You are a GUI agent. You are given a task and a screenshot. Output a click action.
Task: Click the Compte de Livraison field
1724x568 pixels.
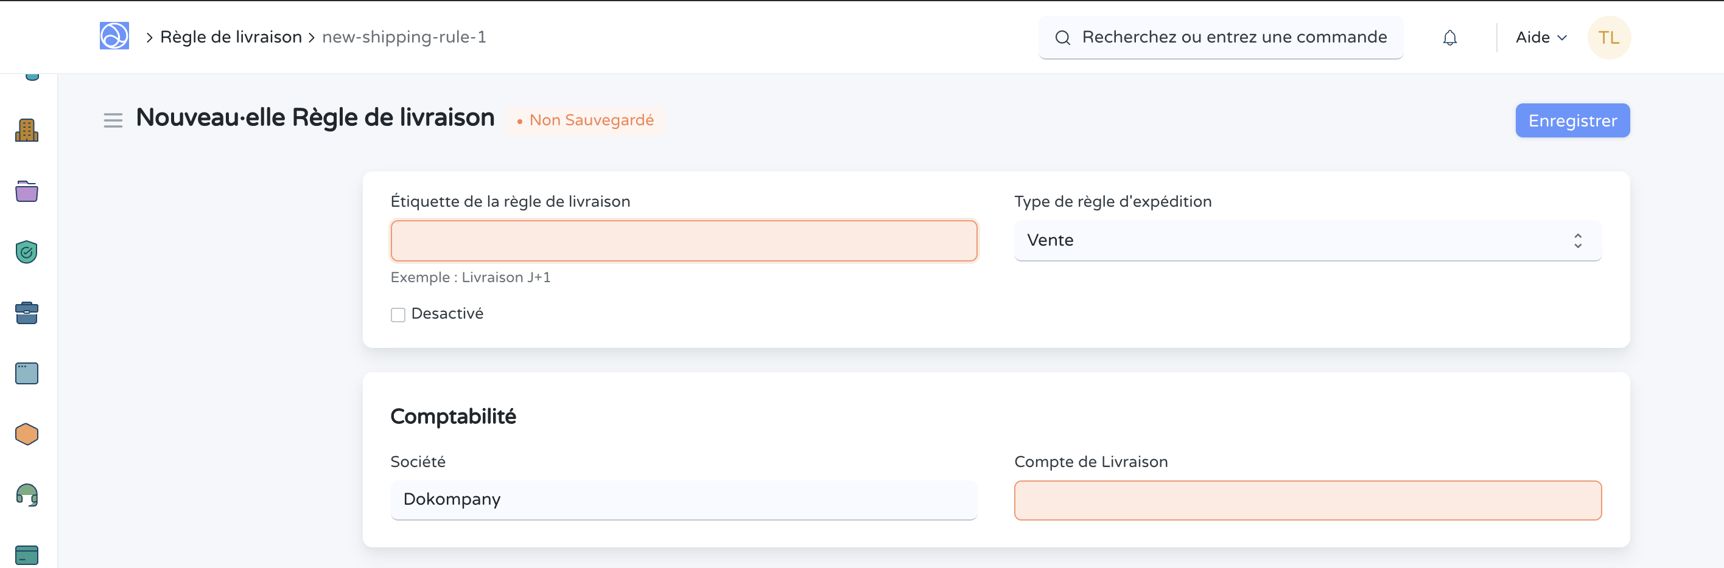1306,500
